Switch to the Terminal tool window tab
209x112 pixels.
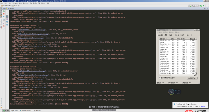(38, 110)
